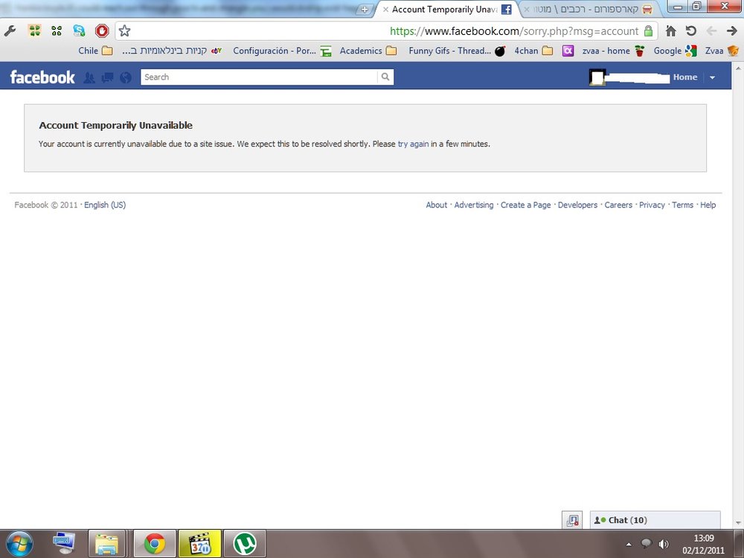The image size is (744, 558).
Task: Open the Academics bookmarks folder
Action: [x=368, y=51]
